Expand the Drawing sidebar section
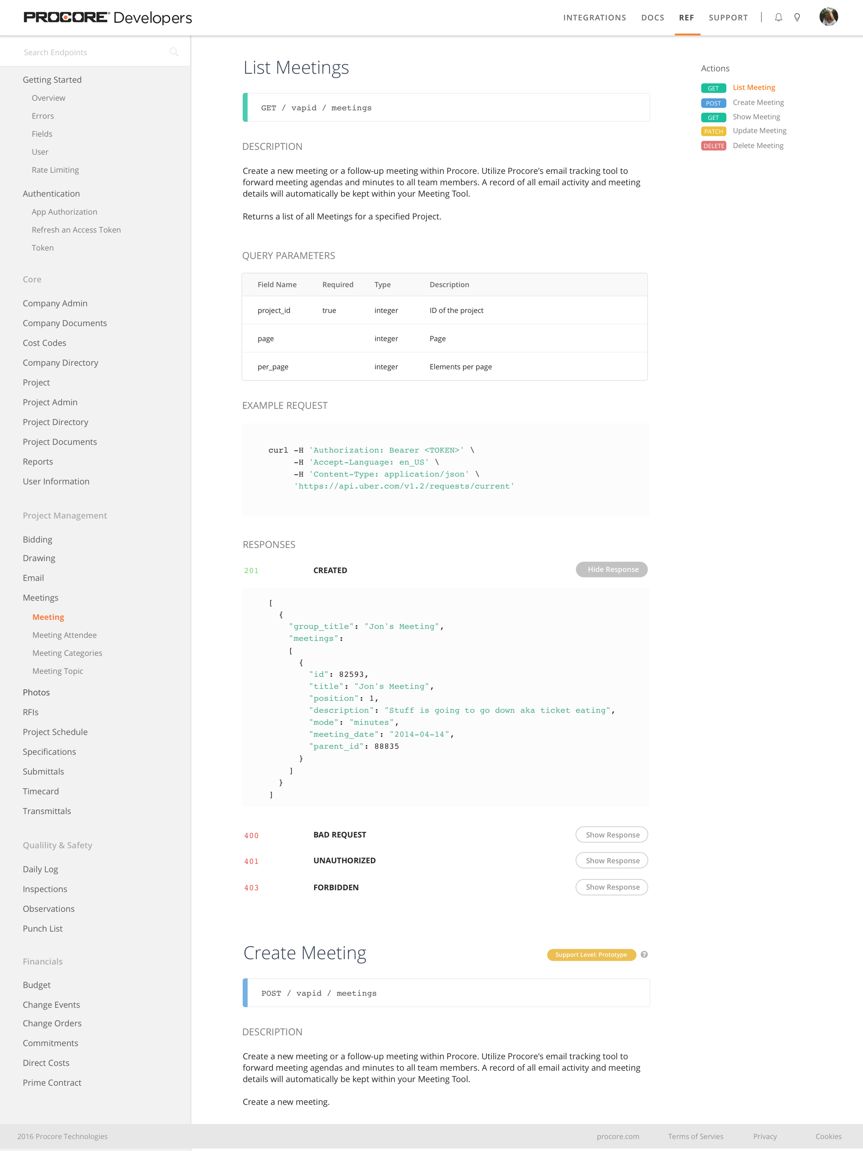The image size is (863, 1151). click(39, 558)
